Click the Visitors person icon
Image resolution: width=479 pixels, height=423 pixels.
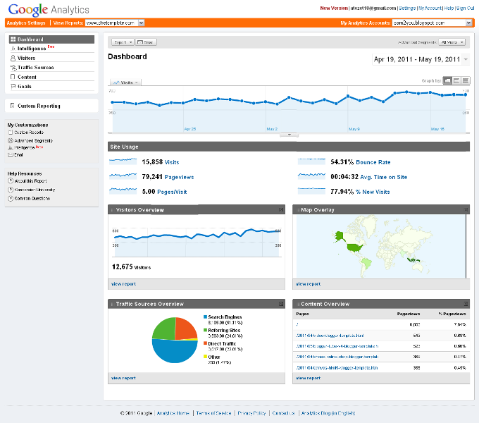(13, 58)
